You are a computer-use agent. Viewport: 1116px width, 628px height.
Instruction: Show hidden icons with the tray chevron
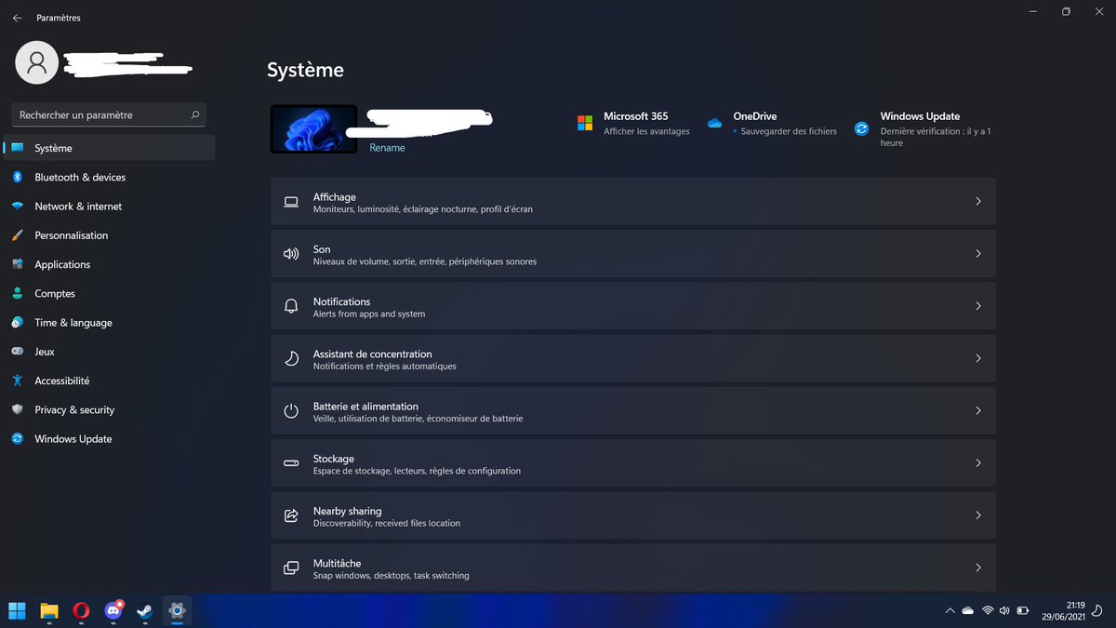pyautogui.click(x=950, y=610)
